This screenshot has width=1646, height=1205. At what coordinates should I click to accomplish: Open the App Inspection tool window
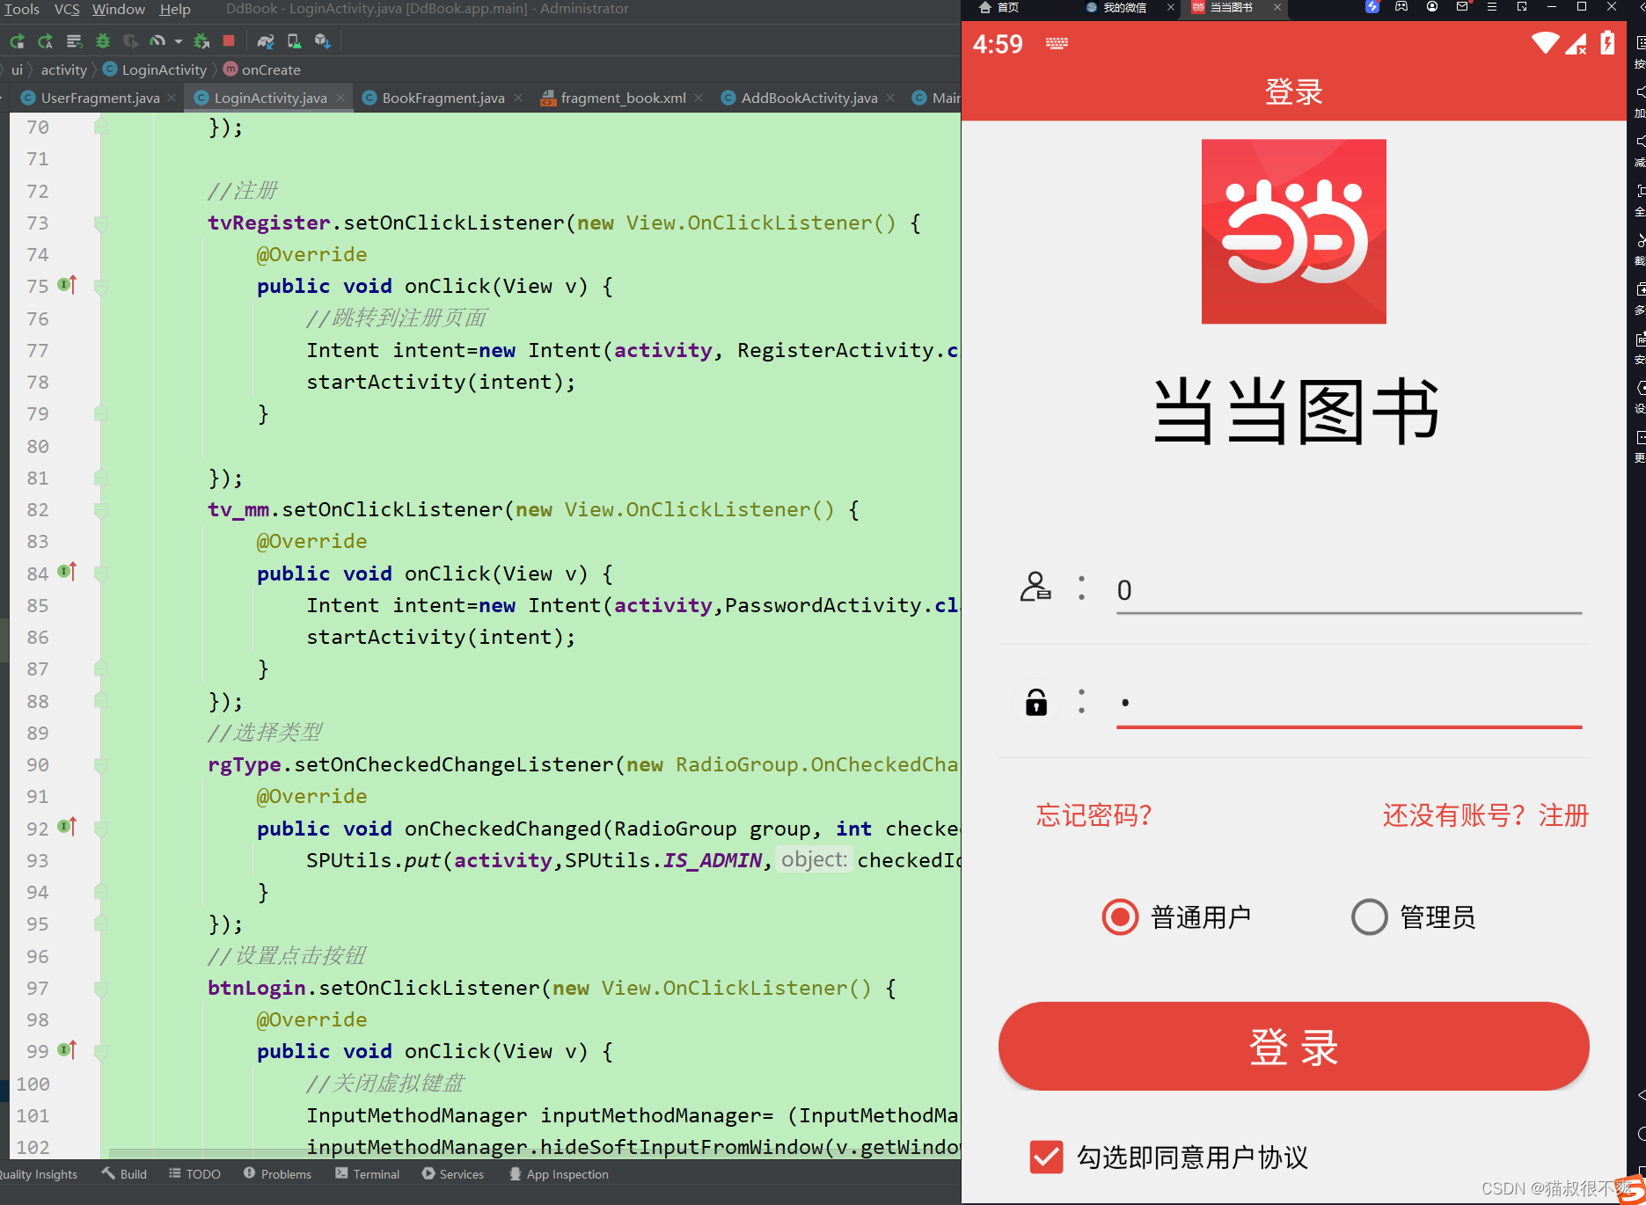[x=559, y=1174]
